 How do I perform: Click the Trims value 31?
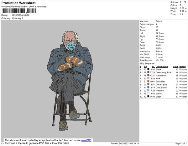tap(157, 30)
